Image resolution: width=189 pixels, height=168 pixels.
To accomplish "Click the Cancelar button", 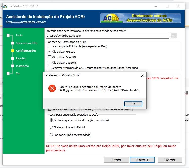I will 170,160.
